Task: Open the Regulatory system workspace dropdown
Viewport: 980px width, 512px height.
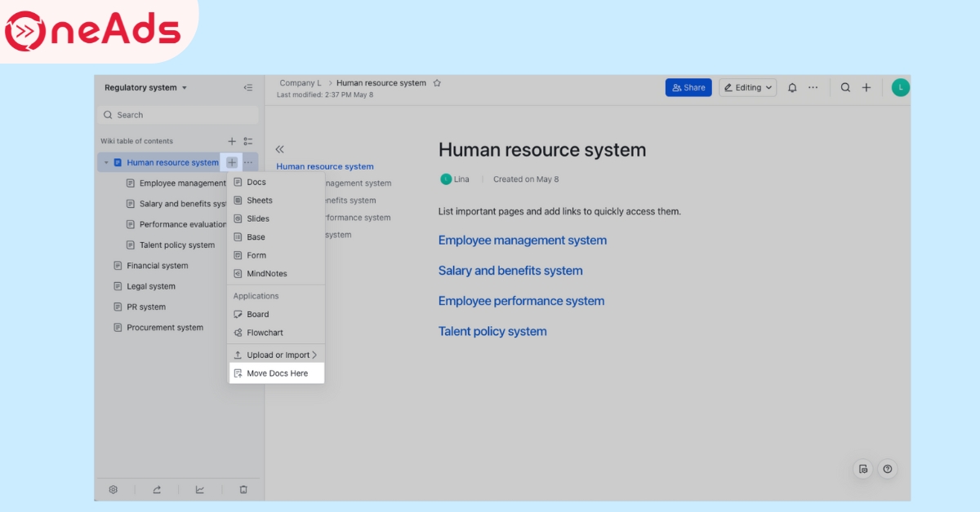Action: click(x=146, y=88)
